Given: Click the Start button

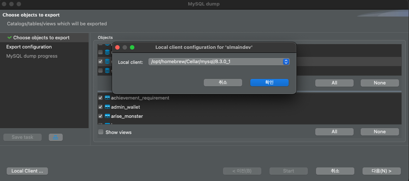Looking at the screenshot, I should [289, 171].
